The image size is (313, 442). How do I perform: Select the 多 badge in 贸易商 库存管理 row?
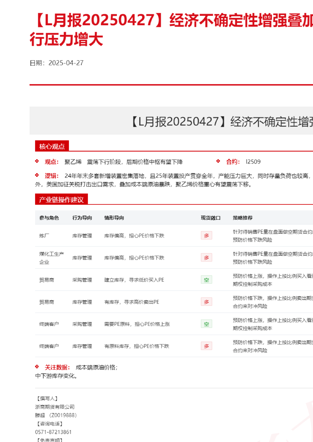click(x=206, y=302)
